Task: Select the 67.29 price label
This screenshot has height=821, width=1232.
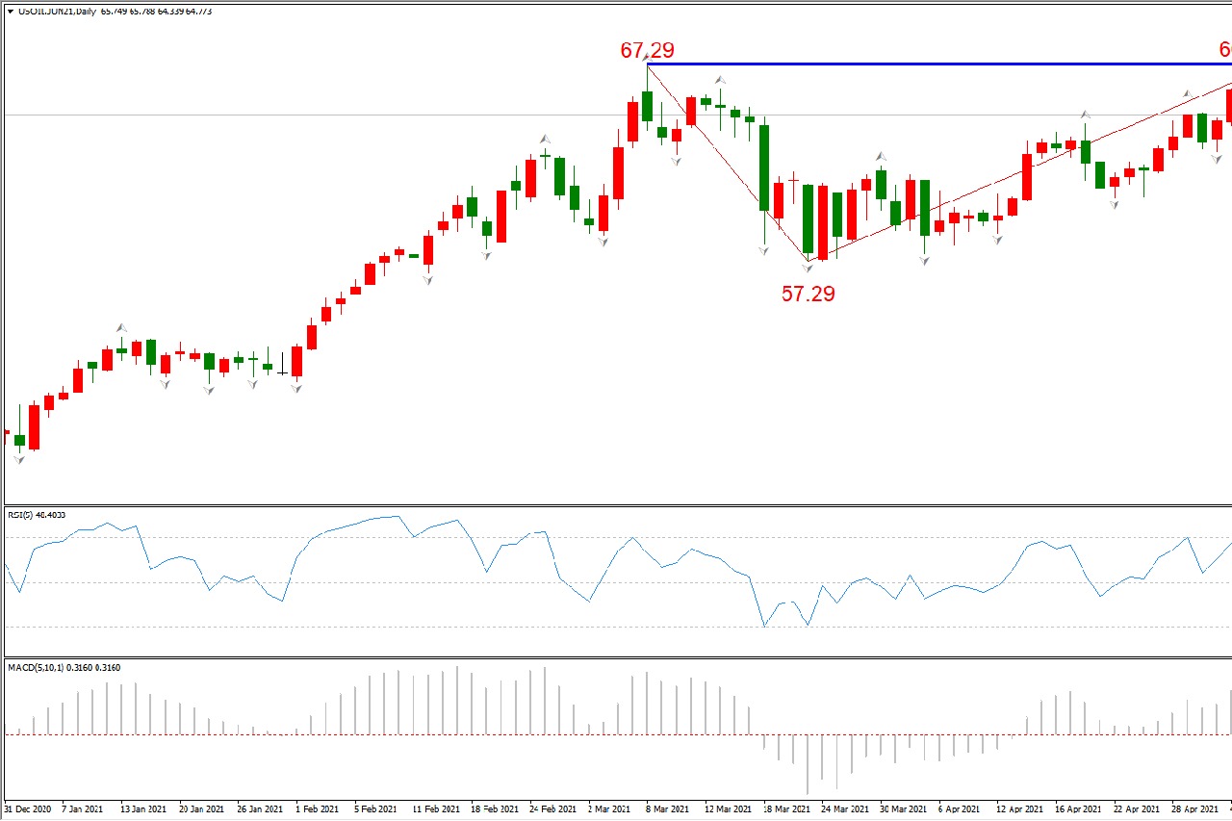Action: (x=647, y=50)
